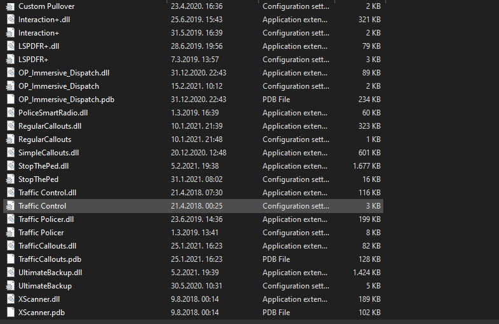Select the file name UltimateBackup.dll
This screenshot has height=324, width=499.
[x=50, y=273]
